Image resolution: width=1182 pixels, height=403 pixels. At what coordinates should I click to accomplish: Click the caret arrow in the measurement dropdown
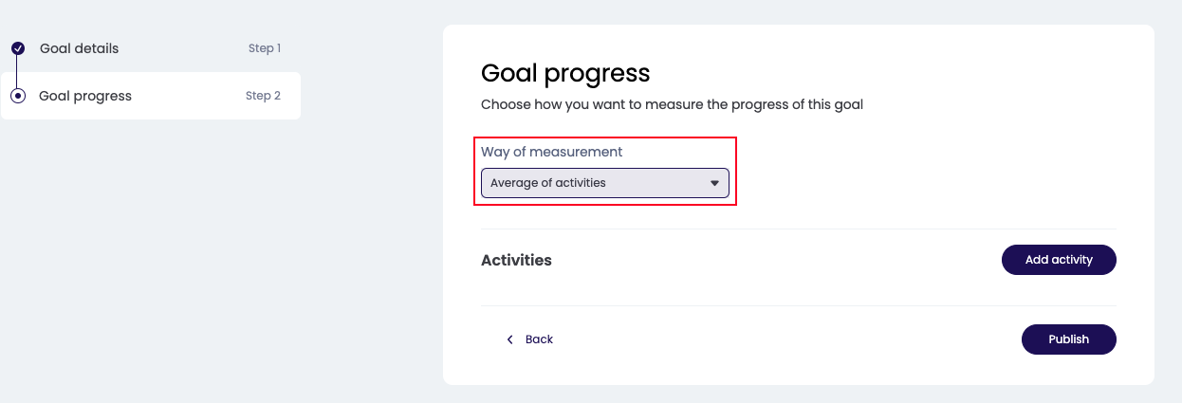(715, 183)
